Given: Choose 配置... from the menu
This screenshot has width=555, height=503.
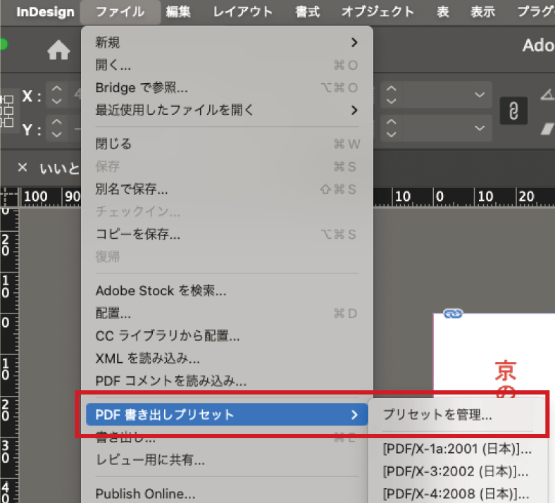Looking at the screenshot, I should (x=227, y=313).
